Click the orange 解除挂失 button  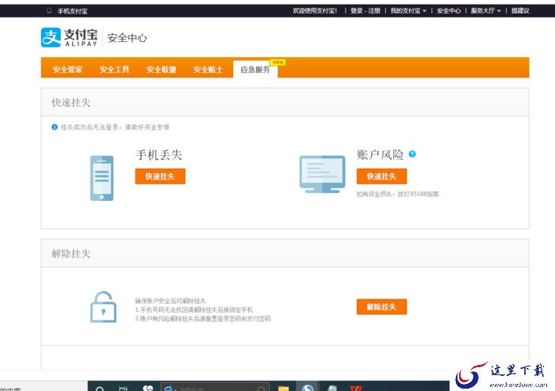coord(381,306)
